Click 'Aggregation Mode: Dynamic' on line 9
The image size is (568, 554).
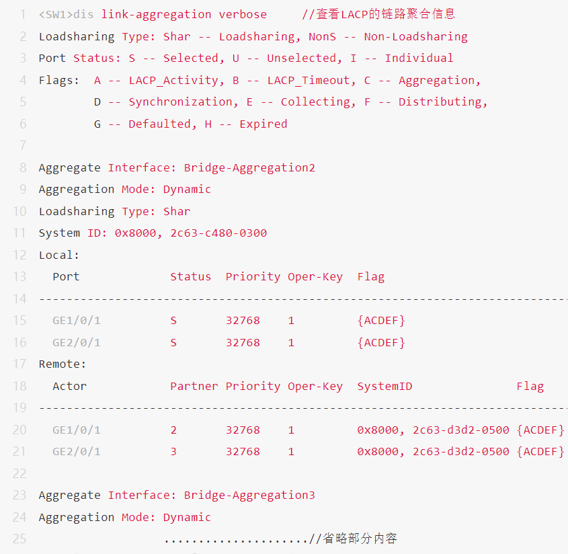(125, 190)
